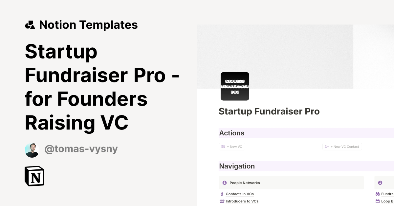The image size is (394, 206).
Task: Select the Startup Fundraiser Pro page title
Action: coord(269,111)
